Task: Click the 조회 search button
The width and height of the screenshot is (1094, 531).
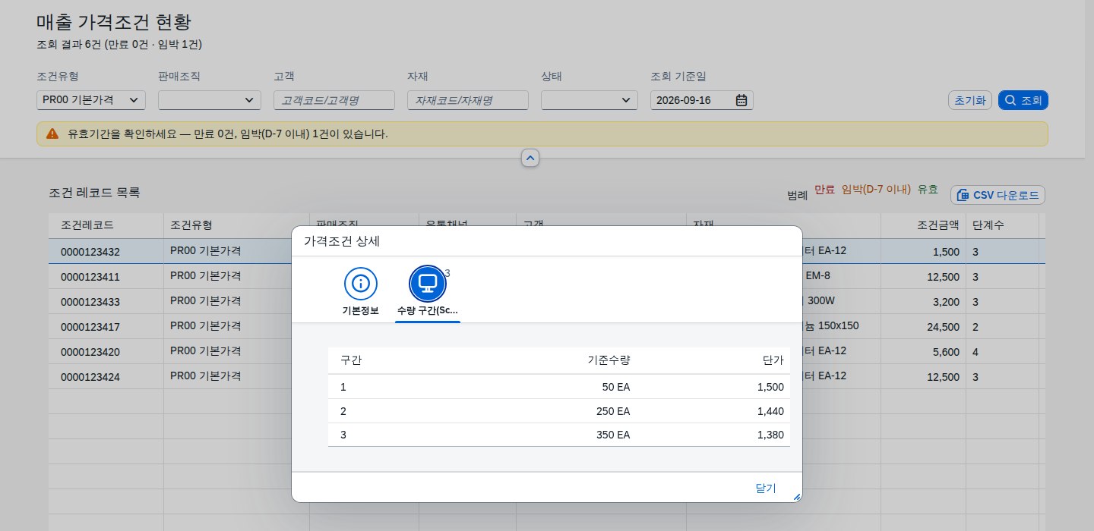Action: (1023, 100)
